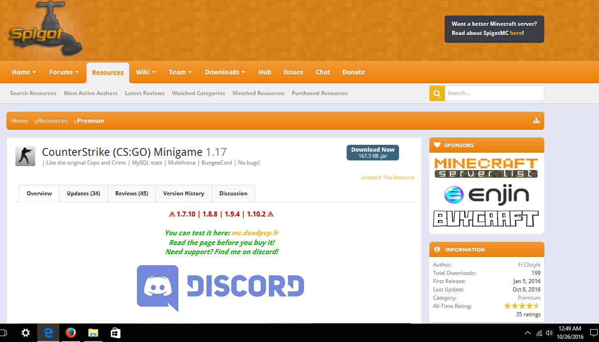Click the First Release date Jan 5, 2016
This screenshot has height=342, width=599.
point(527,281)
